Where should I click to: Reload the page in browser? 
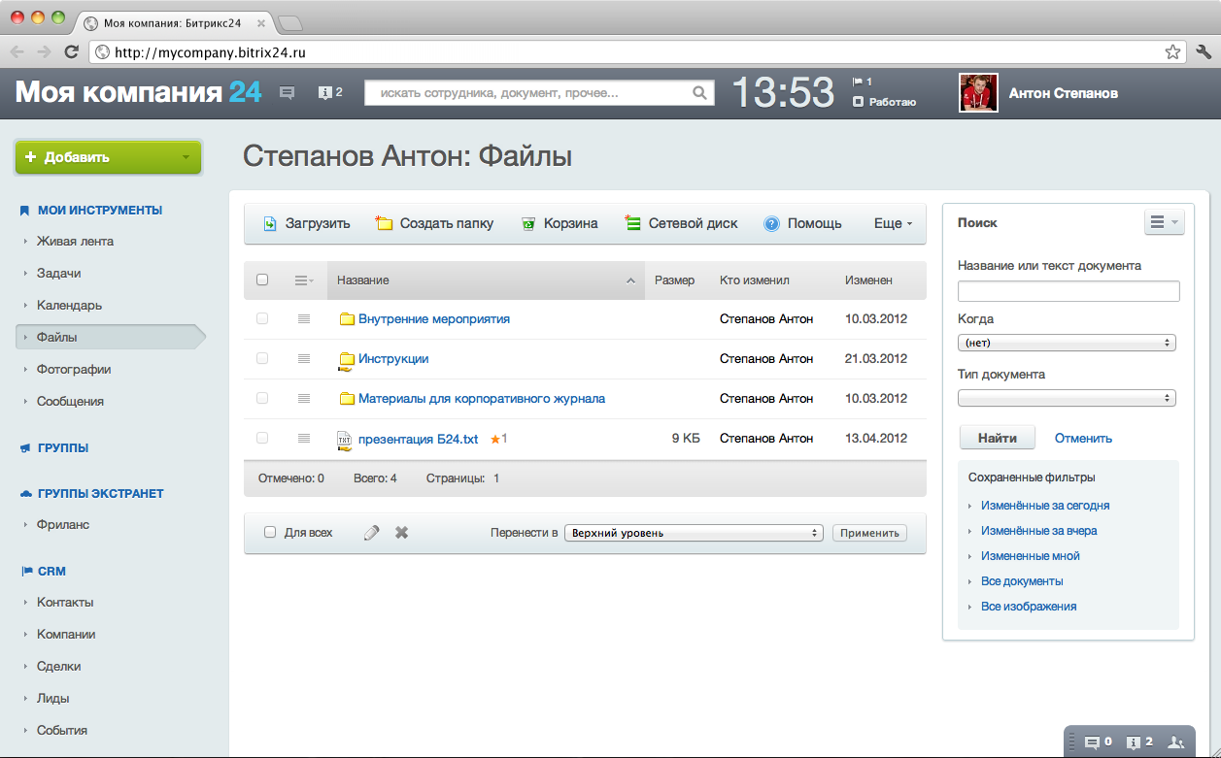tap(71, 51)
